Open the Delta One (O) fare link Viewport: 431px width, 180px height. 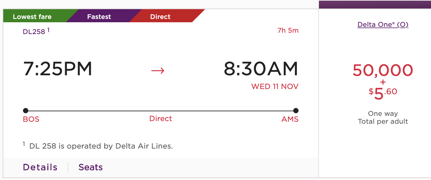383,25
